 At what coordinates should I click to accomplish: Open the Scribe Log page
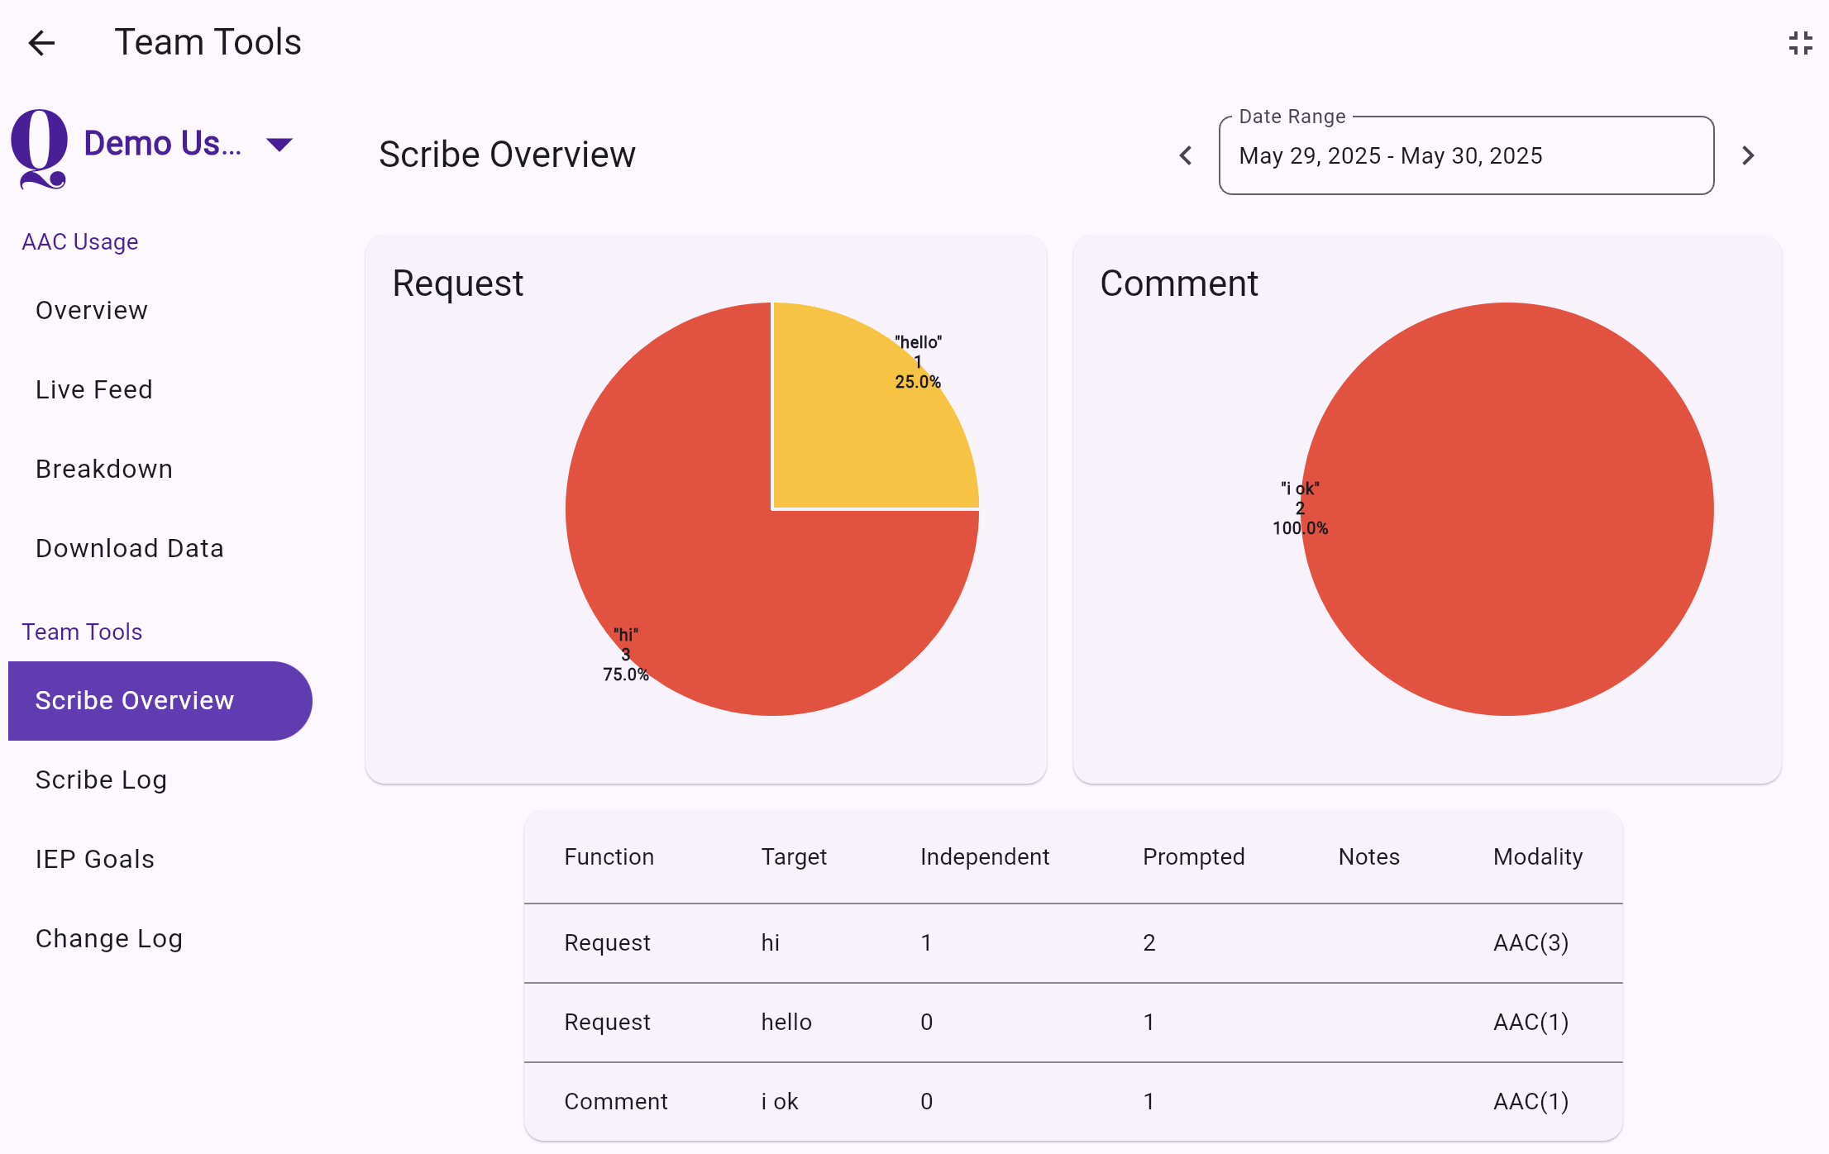(x=102, y=780)
